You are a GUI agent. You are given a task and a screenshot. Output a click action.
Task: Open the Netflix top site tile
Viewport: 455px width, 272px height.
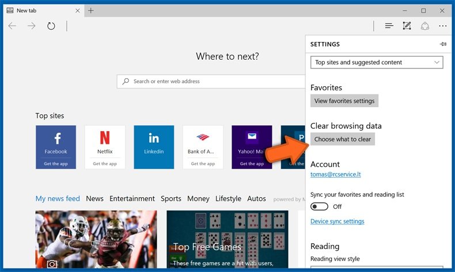pos(105,147)
